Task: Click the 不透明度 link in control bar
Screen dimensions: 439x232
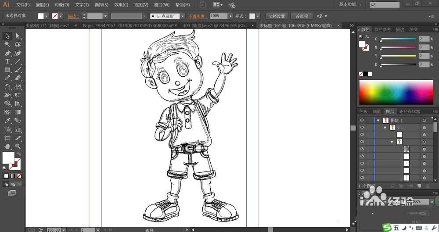Action: click(198, 16)
